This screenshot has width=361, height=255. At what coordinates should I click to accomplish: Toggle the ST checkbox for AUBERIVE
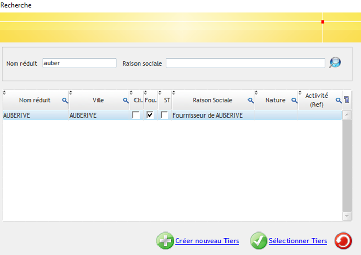(164, 115)
